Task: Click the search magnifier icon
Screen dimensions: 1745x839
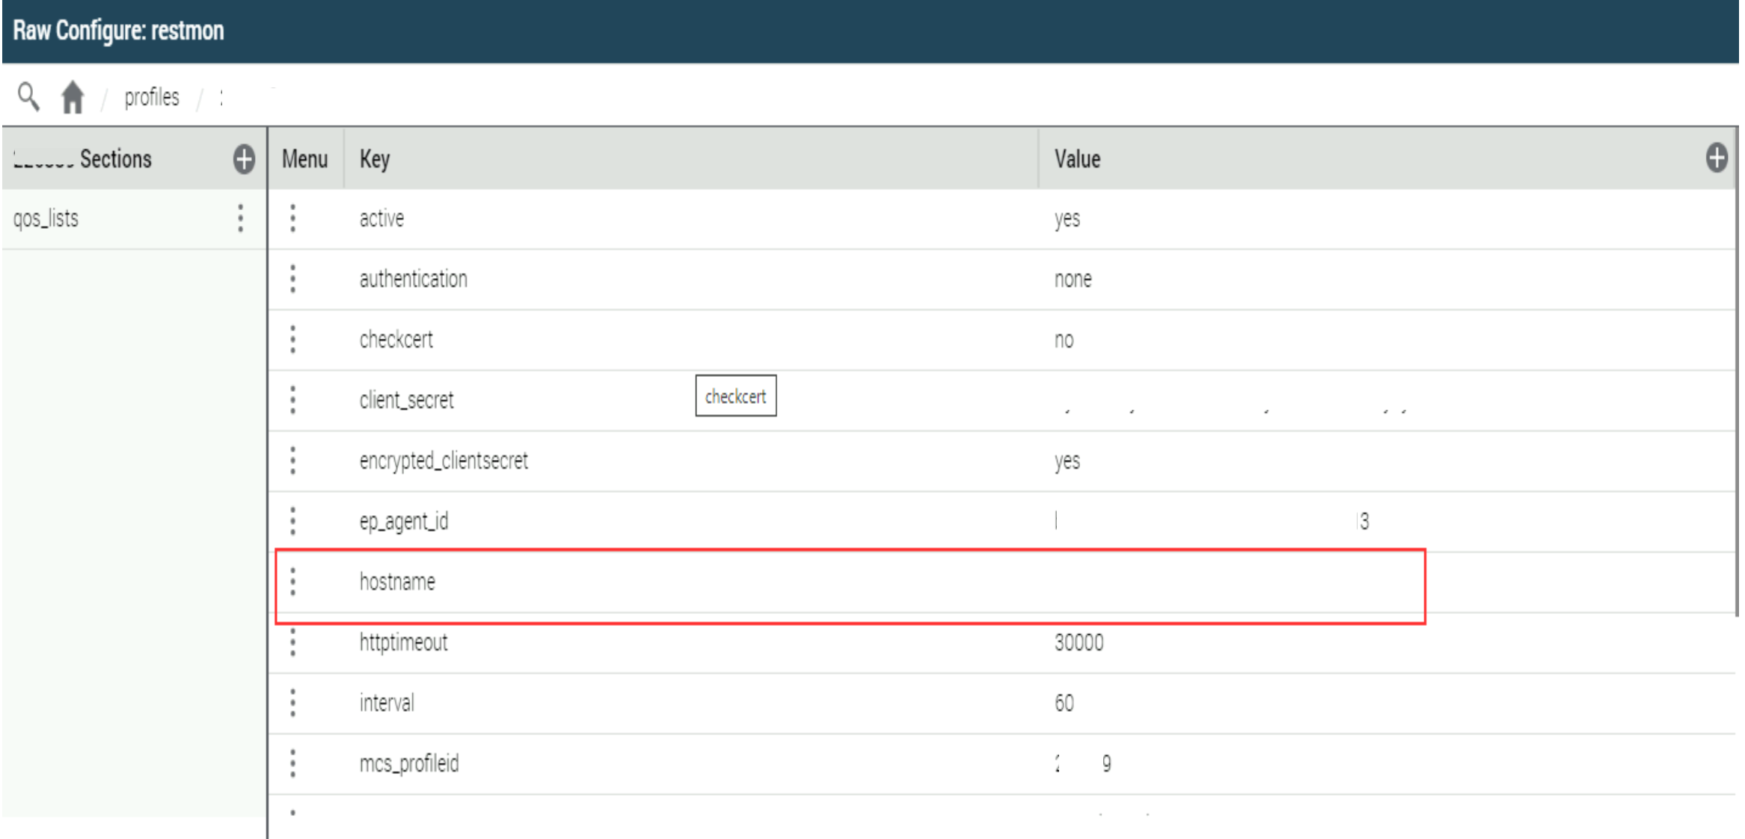Action: click(28, 96)
